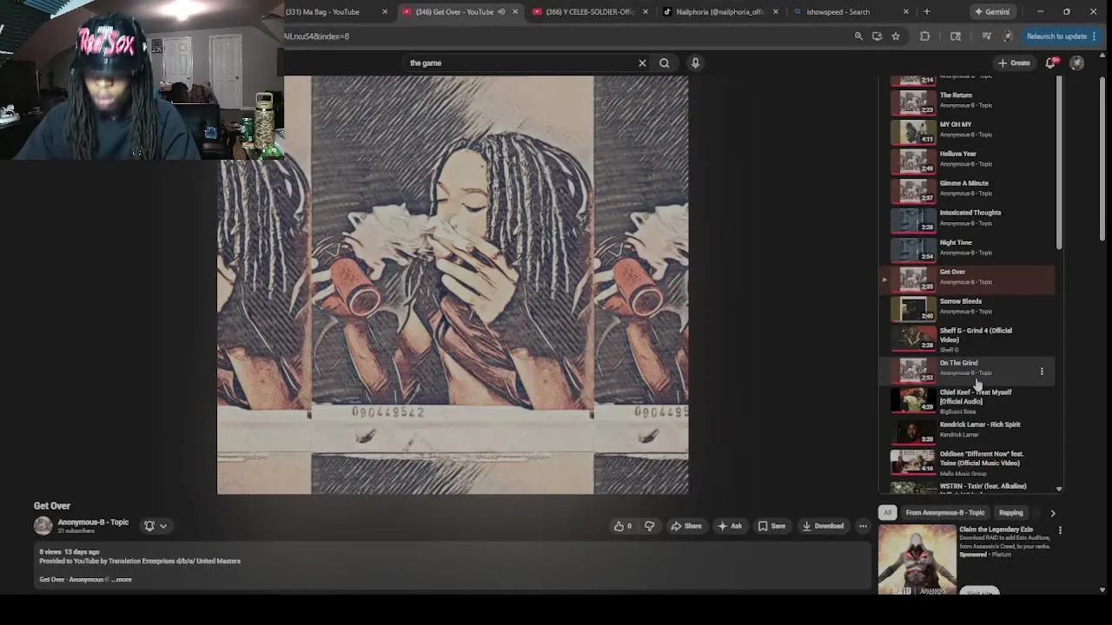Switch to the Nailphoria tab
Image resolution: width=1112 pixels, height=625 pixels.
pyautogui.click(x=721, y=12)
